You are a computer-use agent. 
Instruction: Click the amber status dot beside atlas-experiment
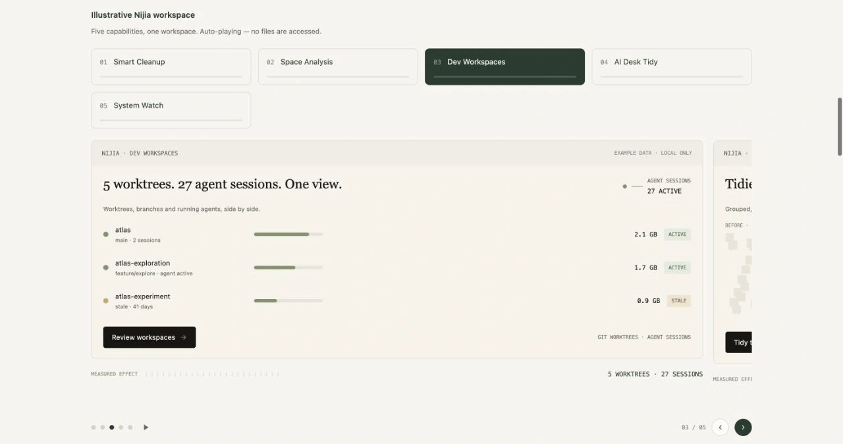(105, 300)
